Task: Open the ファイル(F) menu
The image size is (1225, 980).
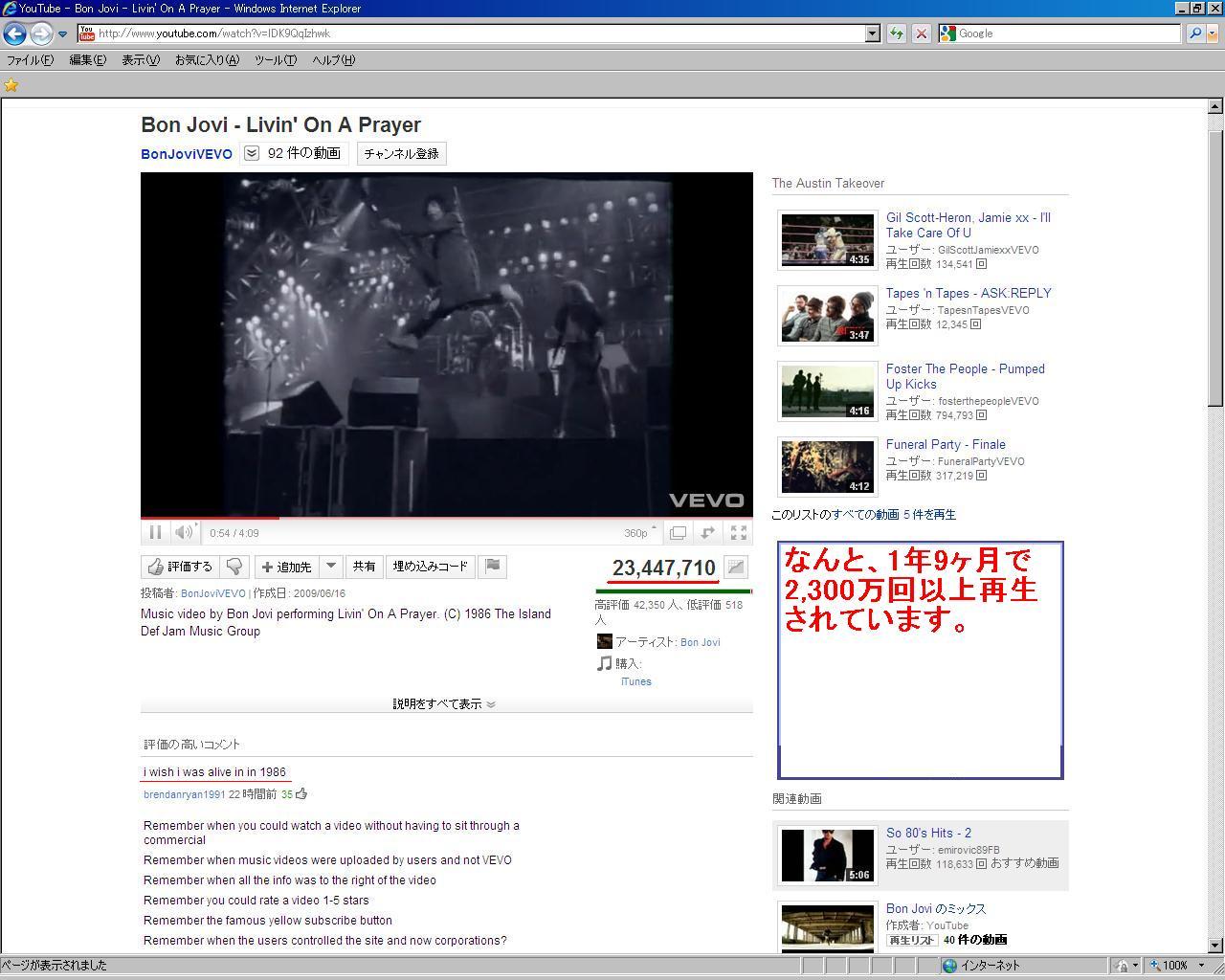Action: [x=31, y=60]
